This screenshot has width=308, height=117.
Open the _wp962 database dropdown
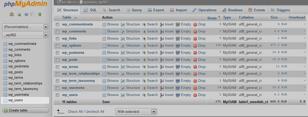click(x=26, y=35)
